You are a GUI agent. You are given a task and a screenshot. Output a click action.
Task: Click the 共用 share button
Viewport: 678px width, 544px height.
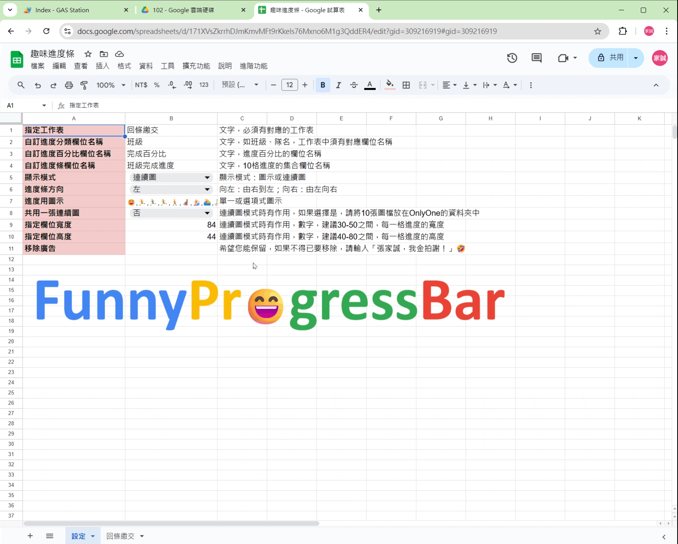(610, 58)
